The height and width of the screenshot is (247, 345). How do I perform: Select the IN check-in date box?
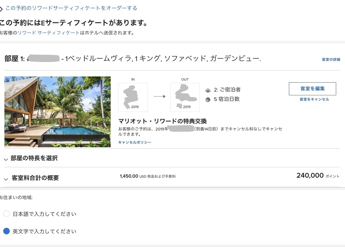133,97
